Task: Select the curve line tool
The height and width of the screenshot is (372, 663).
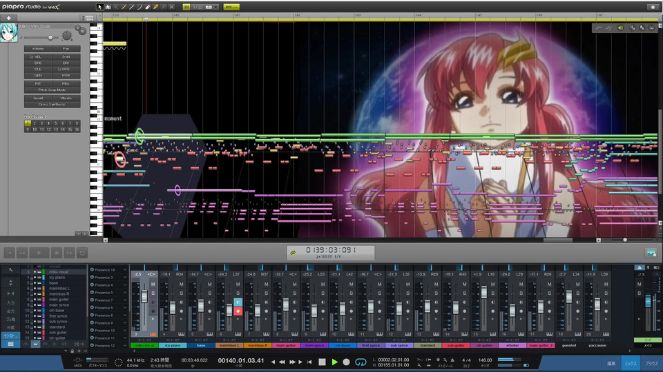Action: (x=140, y=7)
